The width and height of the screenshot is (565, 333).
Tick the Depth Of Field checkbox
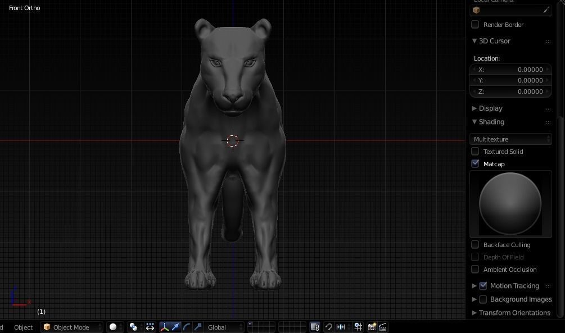pos(475,257)
